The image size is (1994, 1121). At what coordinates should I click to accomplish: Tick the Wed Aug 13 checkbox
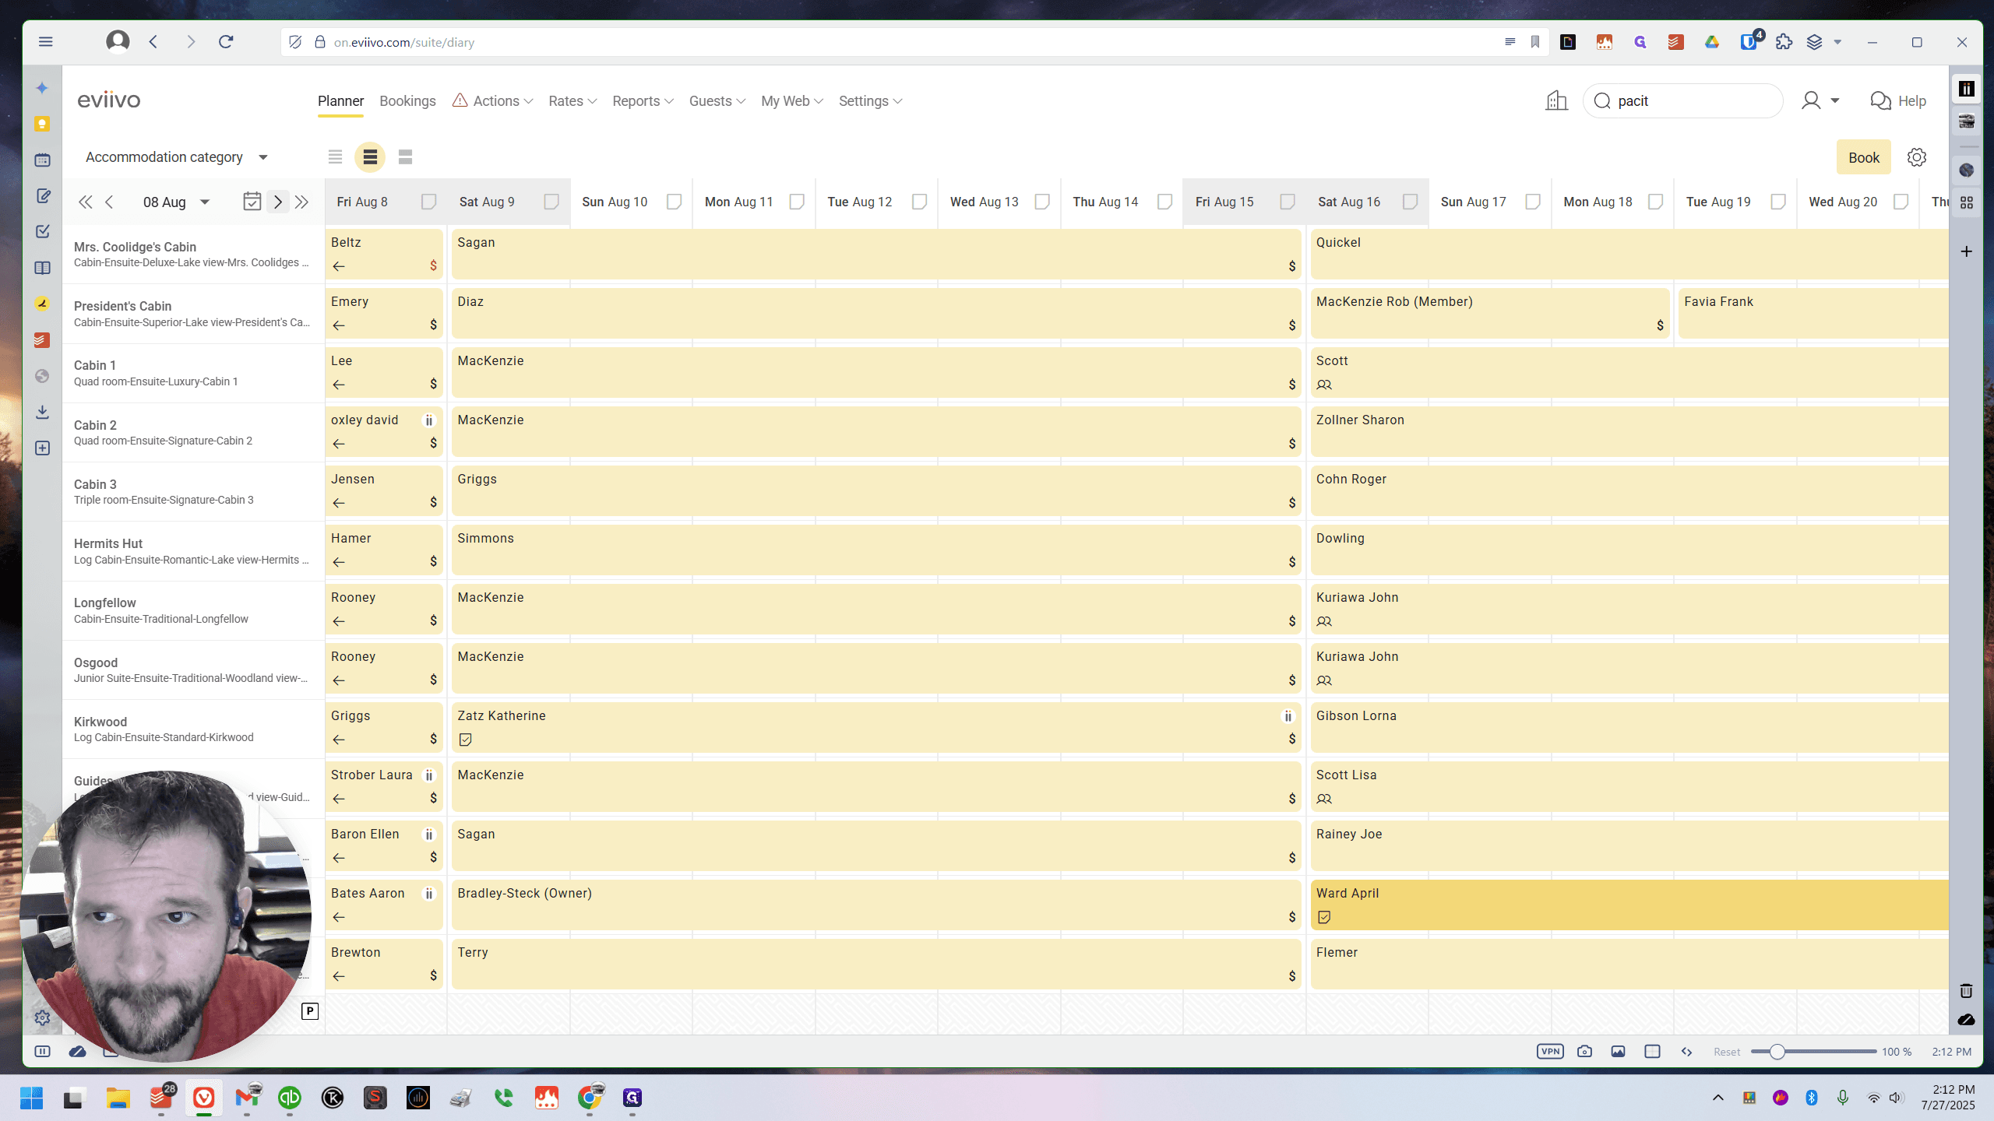[1042, 202]
